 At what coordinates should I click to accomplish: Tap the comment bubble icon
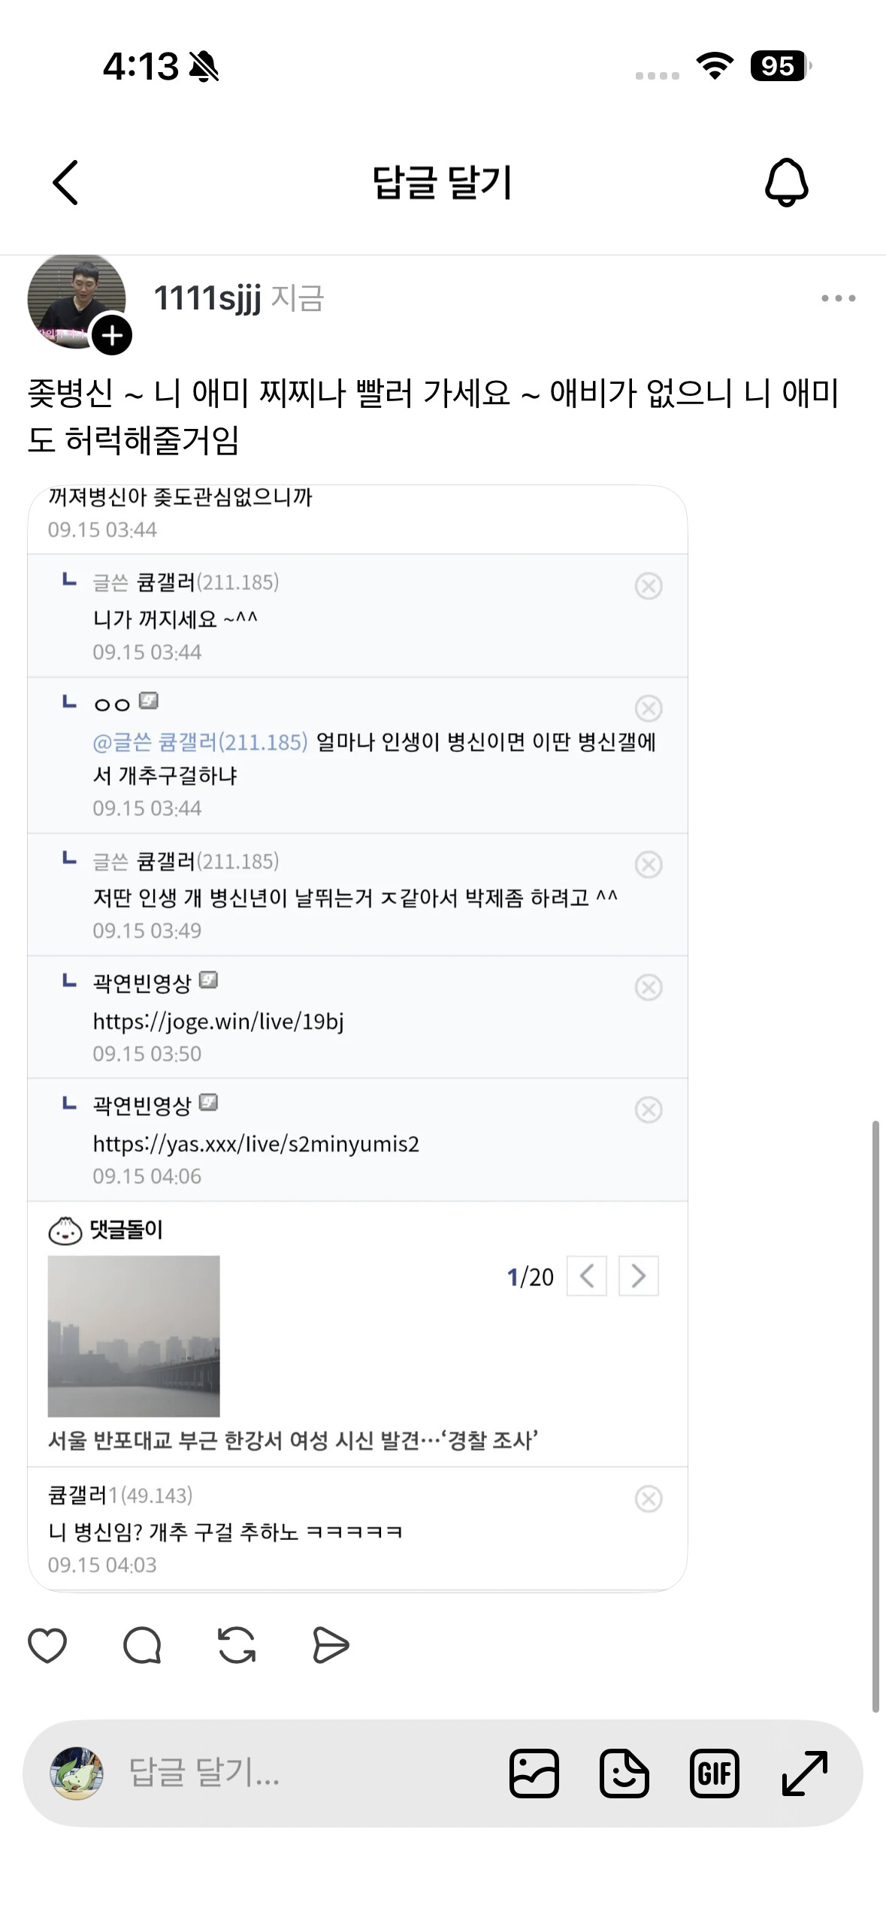coord(142,1646)
